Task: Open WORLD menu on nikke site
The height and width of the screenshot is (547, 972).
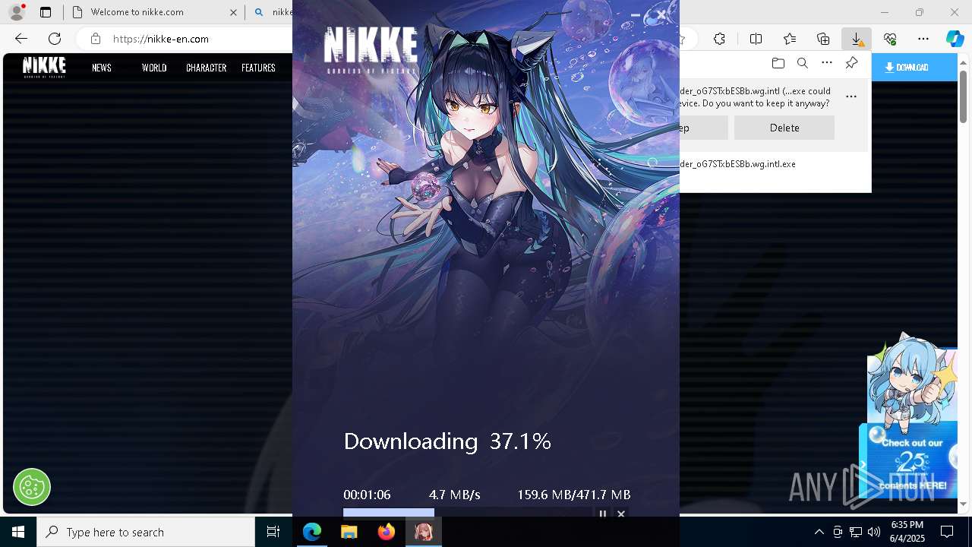Action: pos(154,68)
